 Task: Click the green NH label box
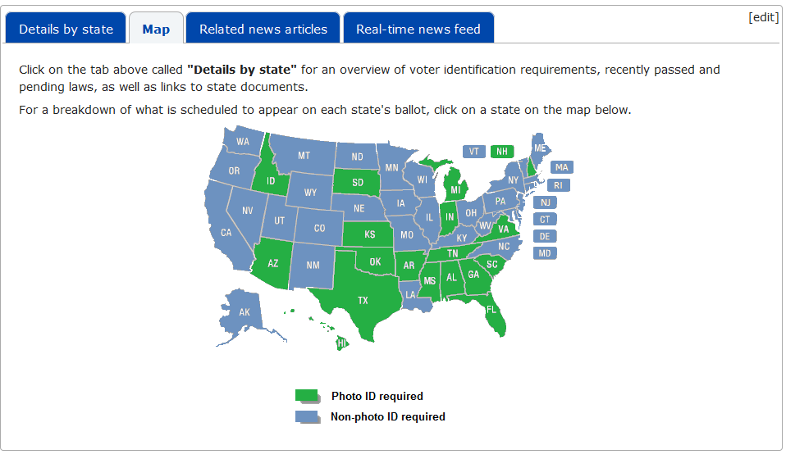click(x=501, y=152)
